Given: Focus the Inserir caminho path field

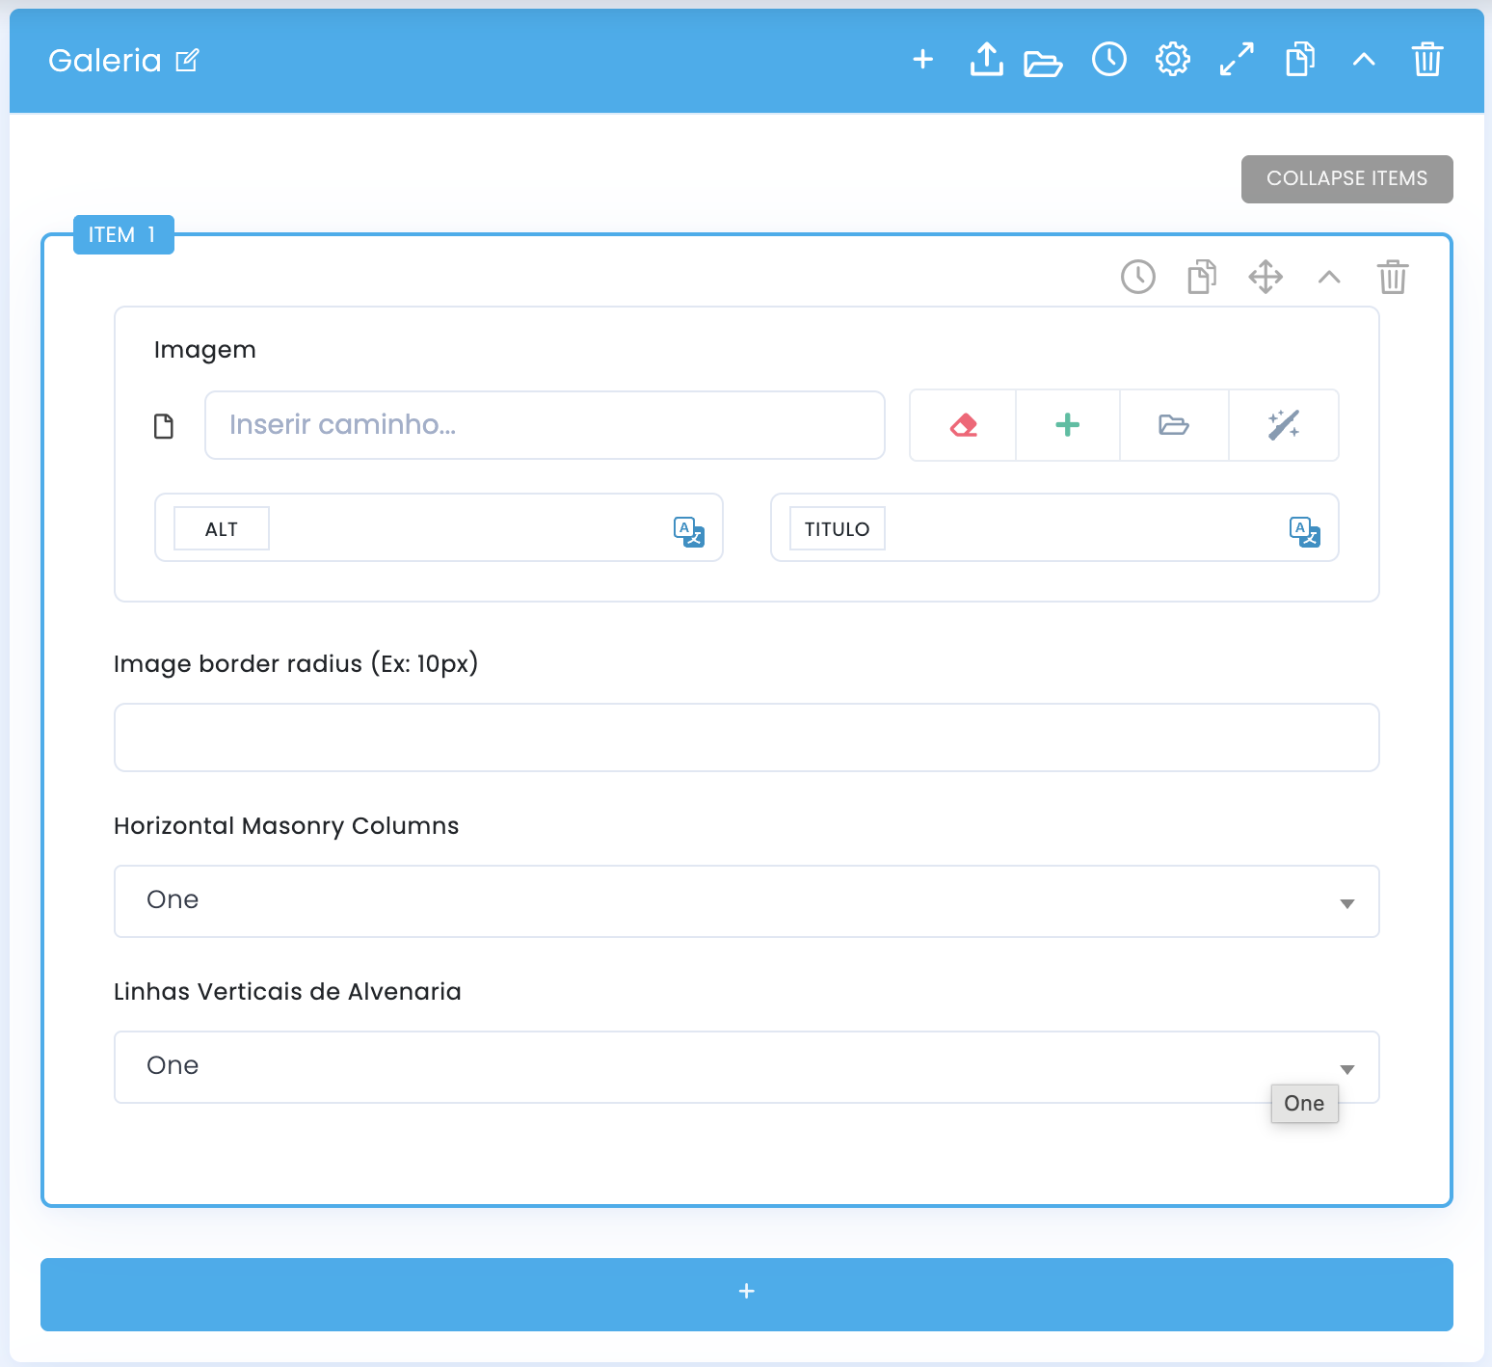Looking at the screenshot, I should coord(545,425).
